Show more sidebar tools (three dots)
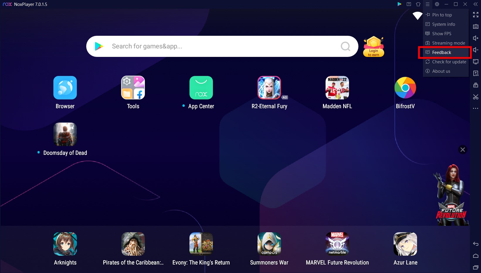 click(x=476, y=108)
